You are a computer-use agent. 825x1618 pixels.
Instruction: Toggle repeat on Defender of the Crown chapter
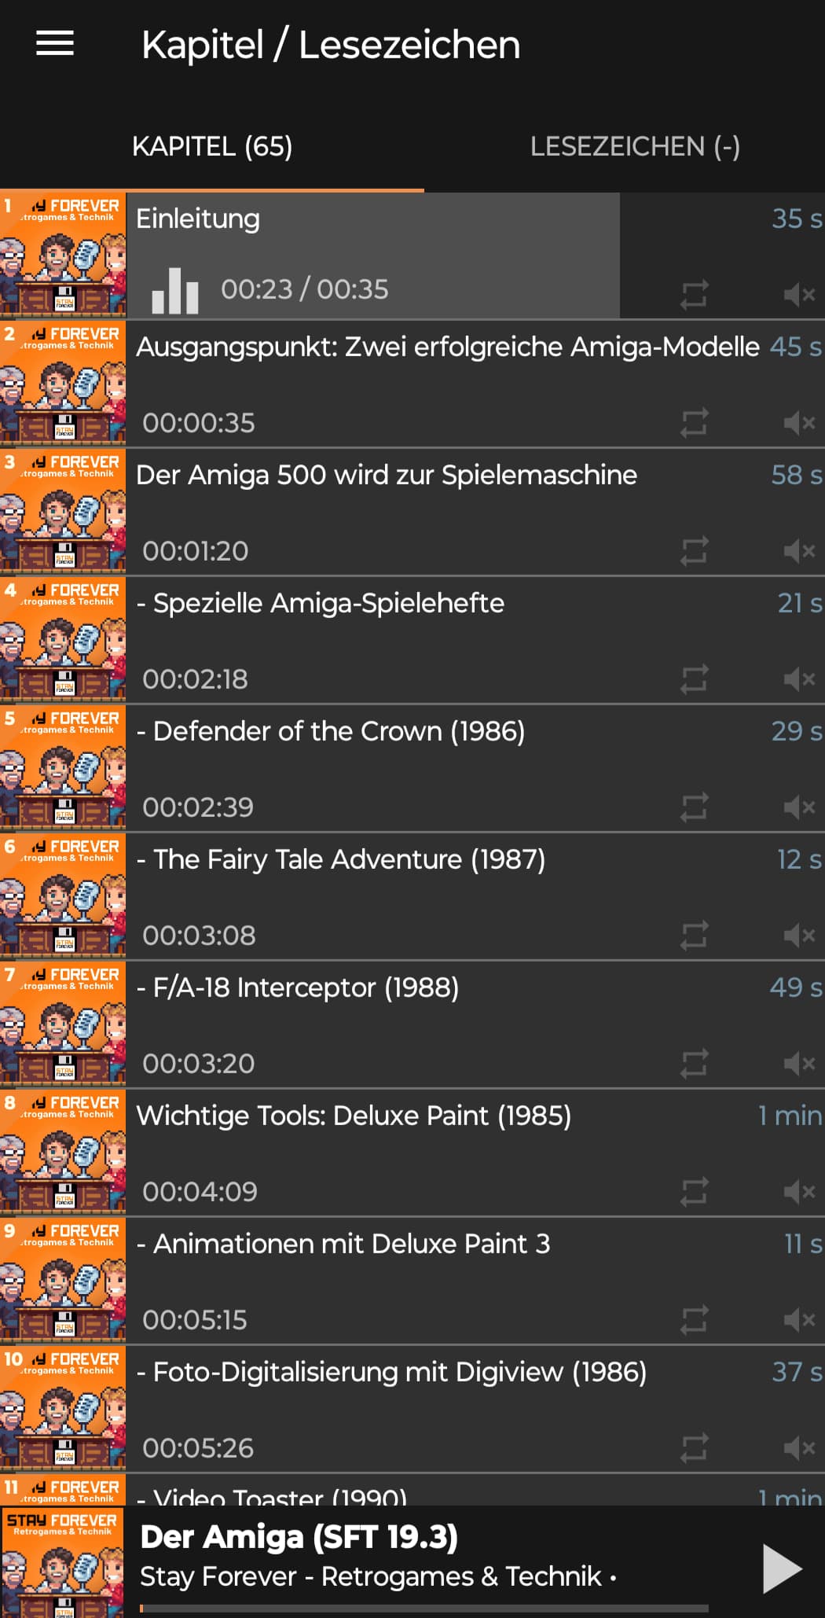click(695, 807)
